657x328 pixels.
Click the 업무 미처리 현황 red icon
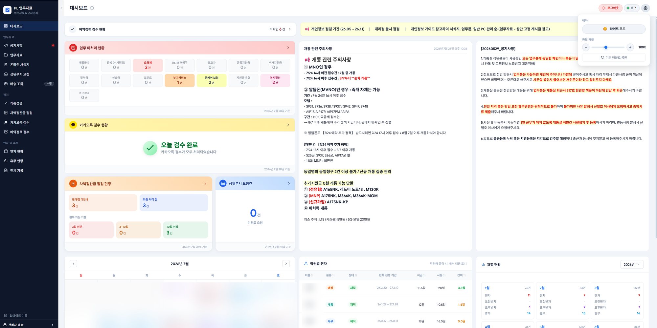(73, 48)
